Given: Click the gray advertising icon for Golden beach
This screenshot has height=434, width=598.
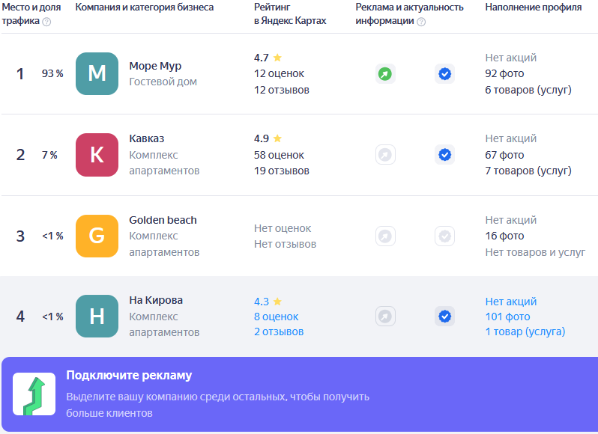Looking at the screenshot, I should [385, 236].
